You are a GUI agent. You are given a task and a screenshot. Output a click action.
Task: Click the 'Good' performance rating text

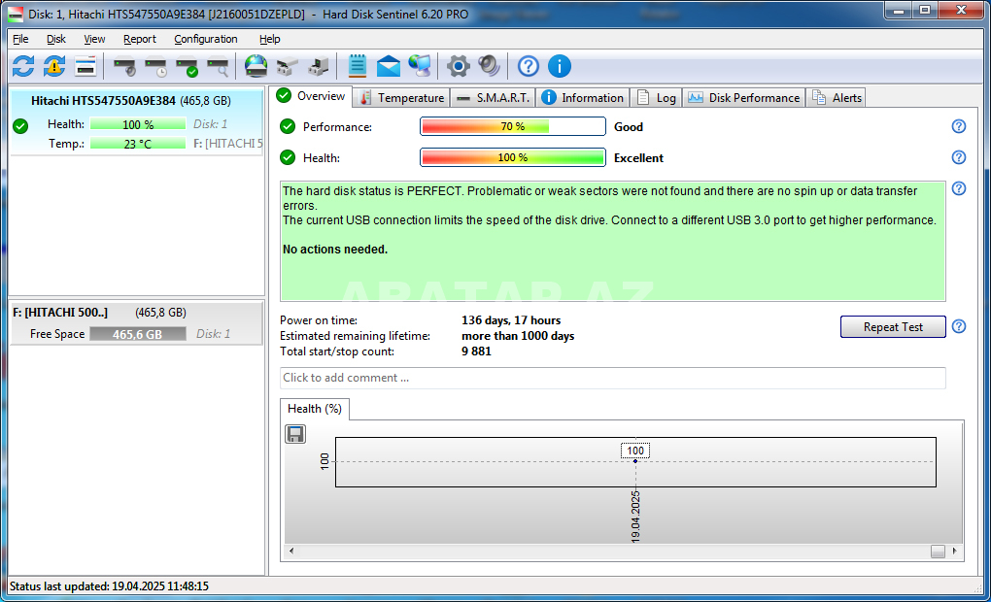[629, 127]
